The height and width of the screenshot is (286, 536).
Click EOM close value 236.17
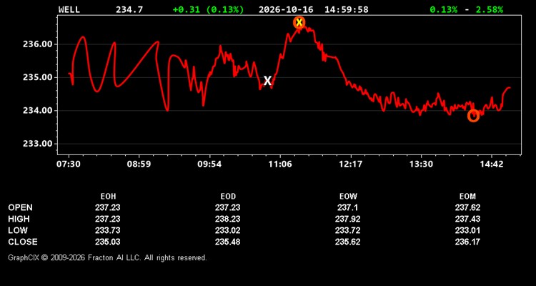(x=467, y=242)
